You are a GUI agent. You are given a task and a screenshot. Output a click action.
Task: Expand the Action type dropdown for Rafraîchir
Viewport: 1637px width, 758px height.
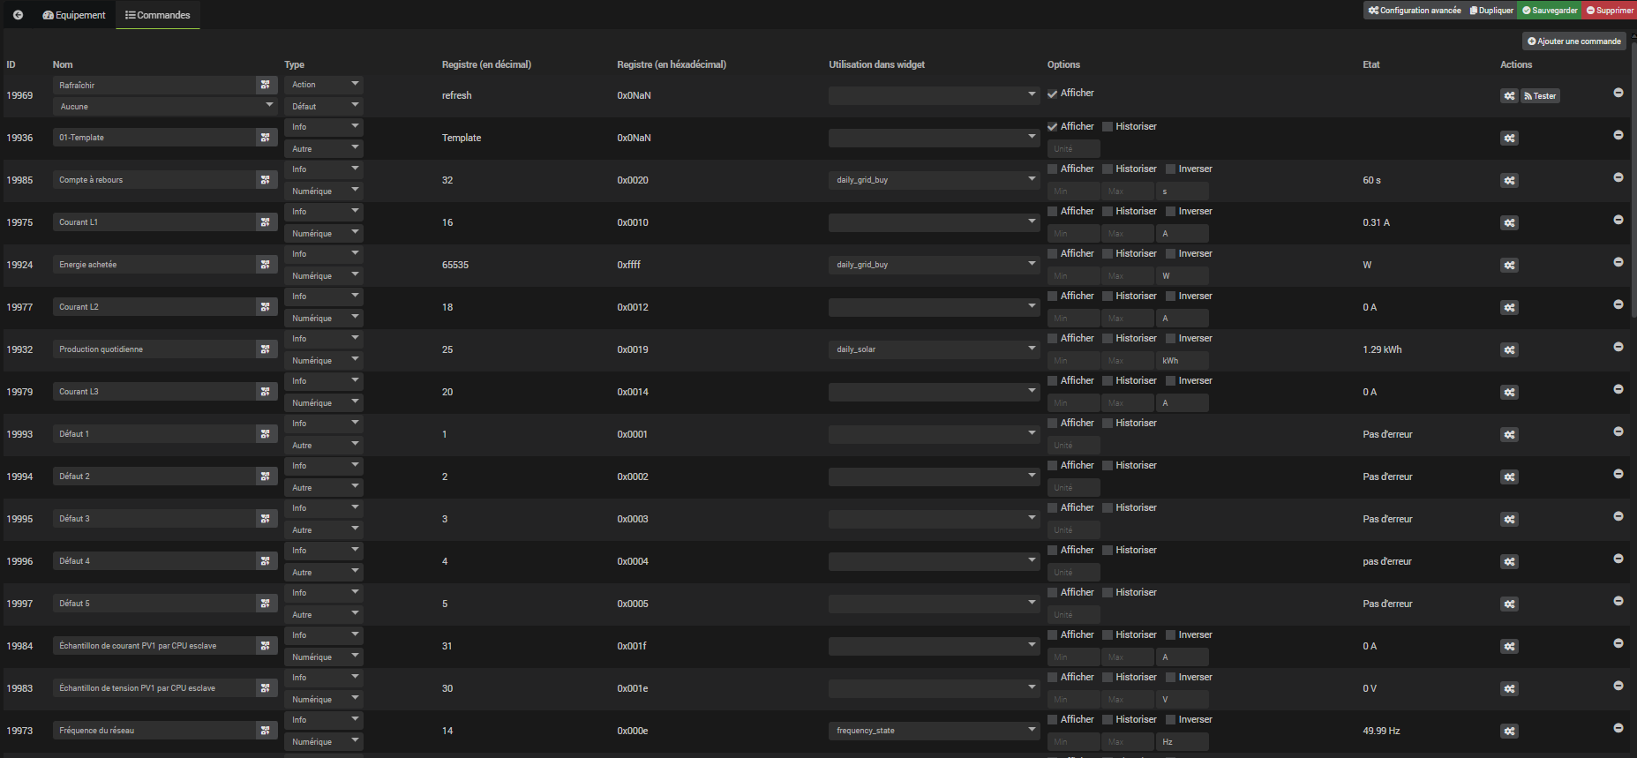click(324, 85)
